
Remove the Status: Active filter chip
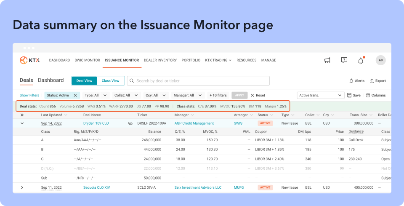coord(75,95)
